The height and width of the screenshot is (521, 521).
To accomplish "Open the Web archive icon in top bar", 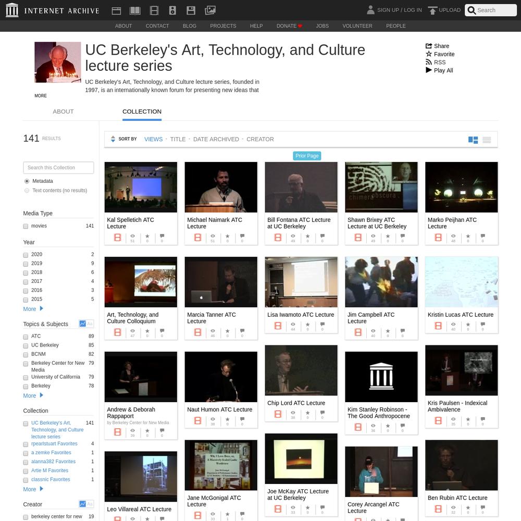I will click(x=116, y=10).
